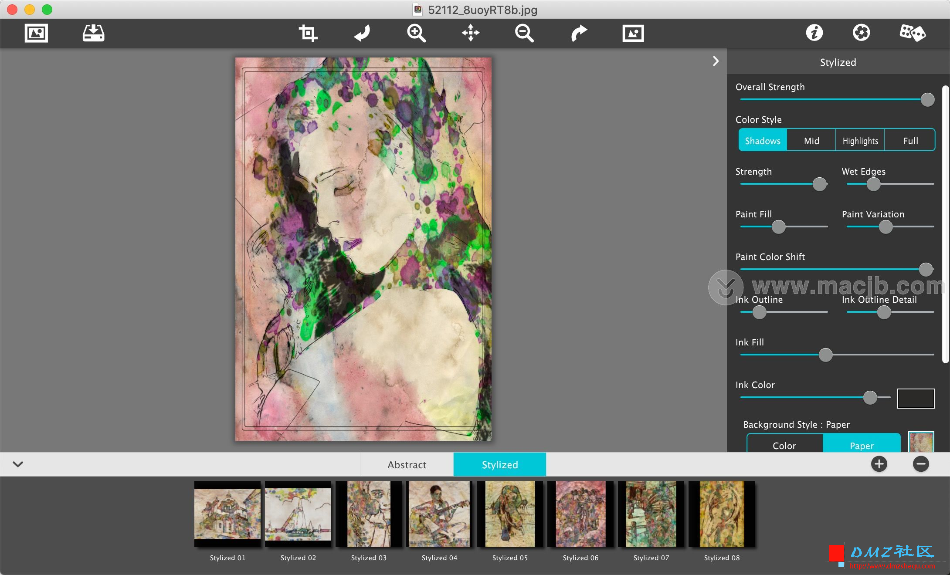
Task: Click the zoom out magnifier
Action: coord(524,33)
